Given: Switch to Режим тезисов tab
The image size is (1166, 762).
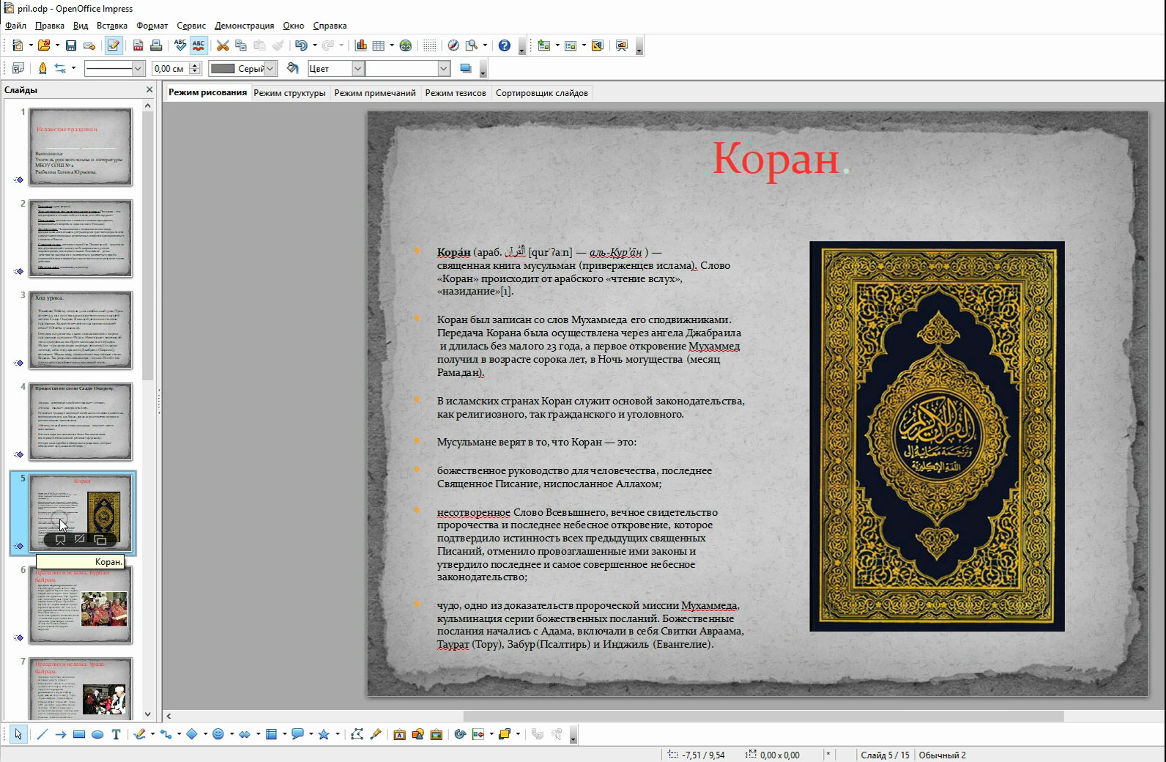Looking at the screenshot, I should click(x=456, y=93).
